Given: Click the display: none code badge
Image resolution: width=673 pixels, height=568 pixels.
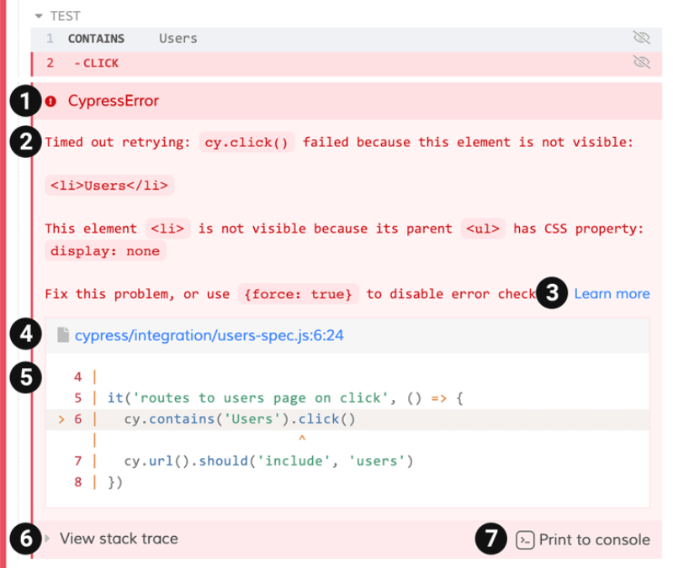Looking at the screenshot, I should coord(104,250).
